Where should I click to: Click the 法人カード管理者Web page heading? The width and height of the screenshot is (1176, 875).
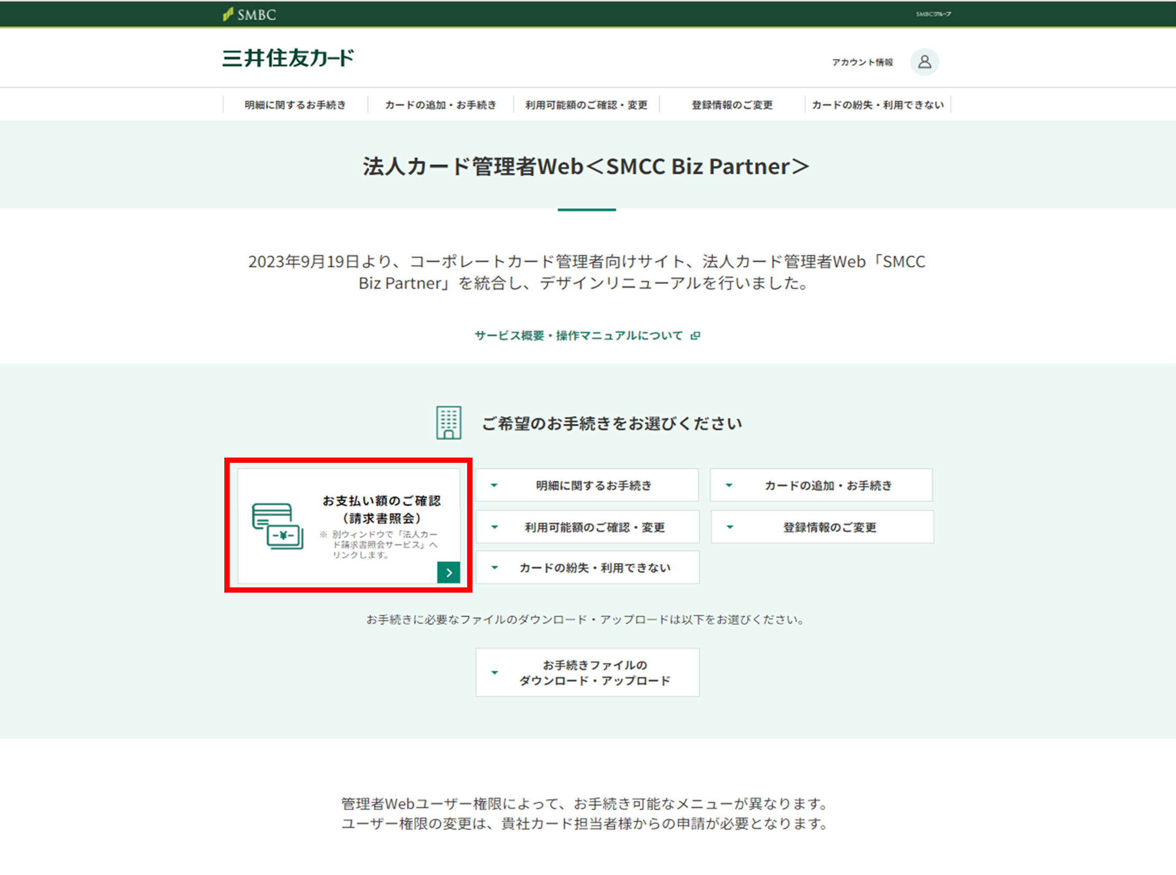[586, 166]
